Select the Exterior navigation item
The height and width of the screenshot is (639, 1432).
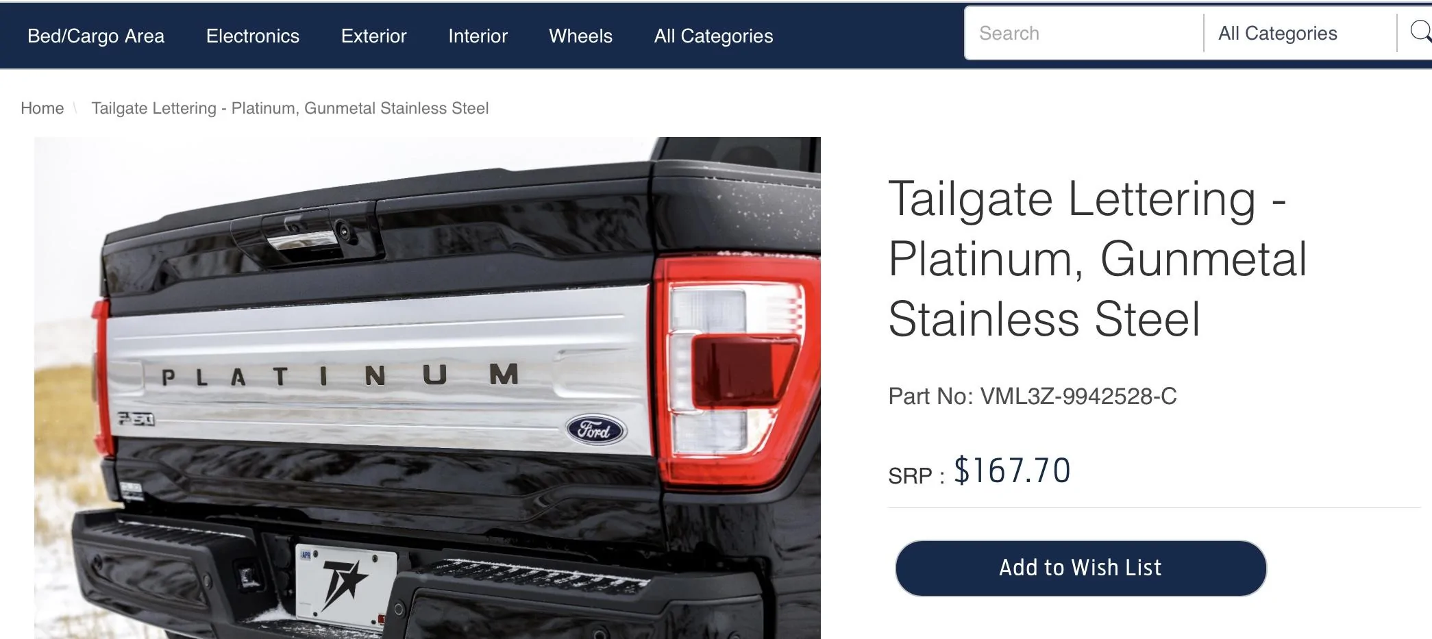pyautogui.click(x=373, y=36)
